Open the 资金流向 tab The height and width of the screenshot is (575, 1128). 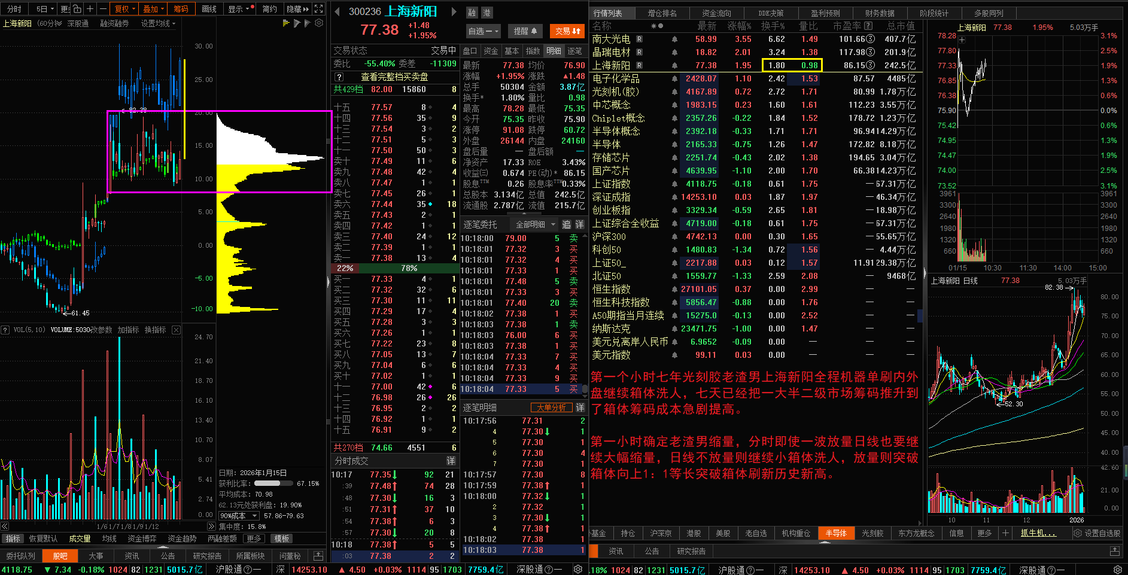pyautogui.click(x=716, y=13)
